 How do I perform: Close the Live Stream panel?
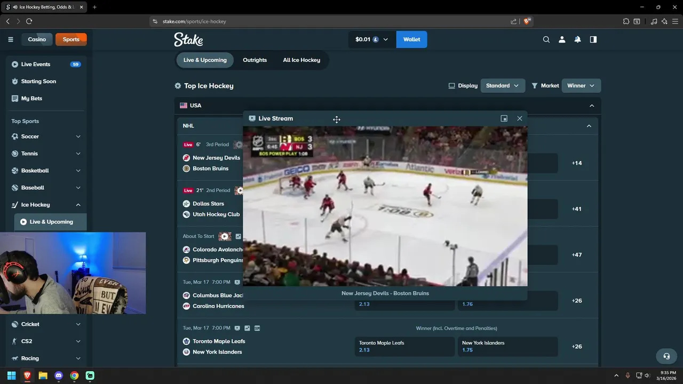pyautogui.click(x=520, y=118)
